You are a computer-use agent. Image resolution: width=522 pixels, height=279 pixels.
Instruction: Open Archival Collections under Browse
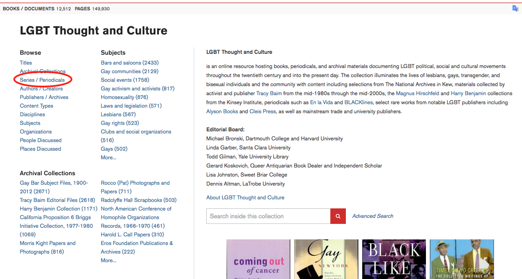[43, 71]
